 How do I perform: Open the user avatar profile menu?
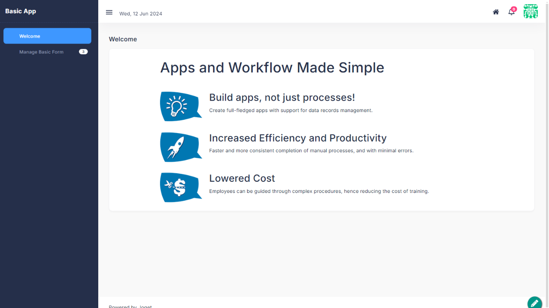pyautogui.click(x=531, y=12)
